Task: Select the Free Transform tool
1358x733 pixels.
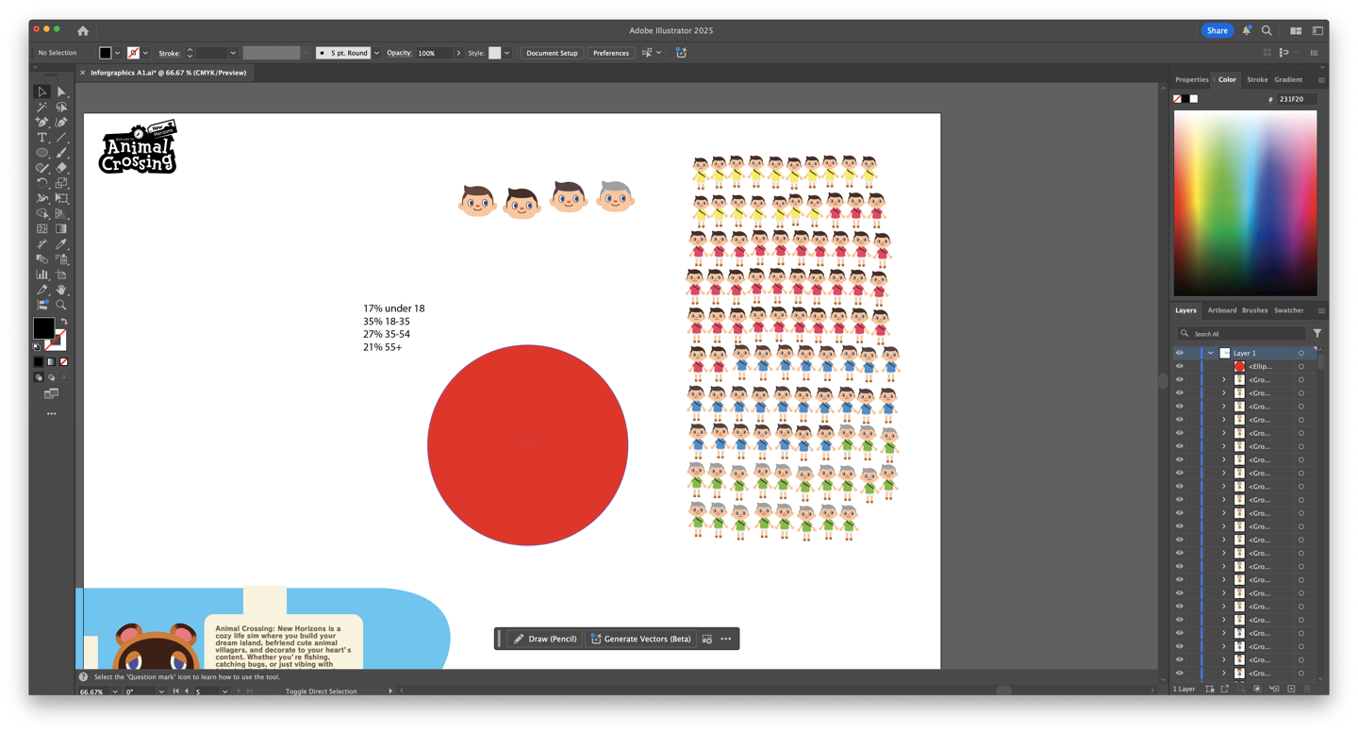Action: pos(61,198)
